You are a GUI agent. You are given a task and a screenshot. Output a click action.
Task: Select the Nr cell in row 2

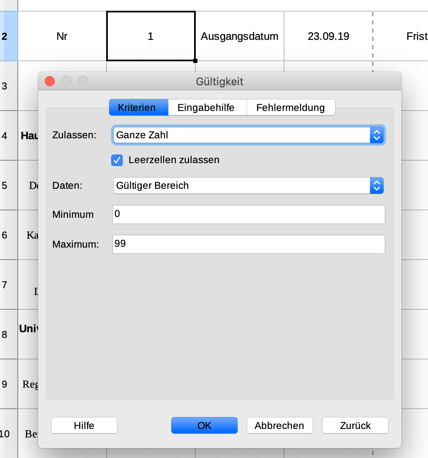tap(62, 36)
